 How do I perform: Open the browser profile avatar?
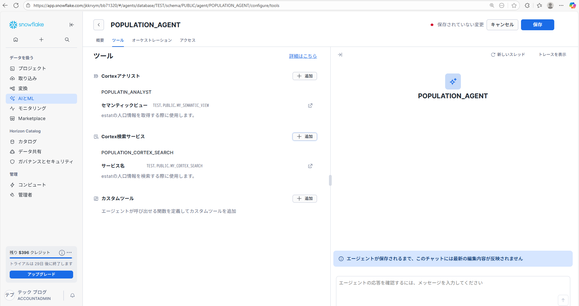(x=550, y=5)
